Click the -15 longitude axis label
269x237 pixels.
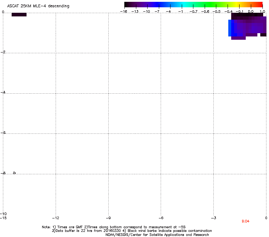pos(3,218)
